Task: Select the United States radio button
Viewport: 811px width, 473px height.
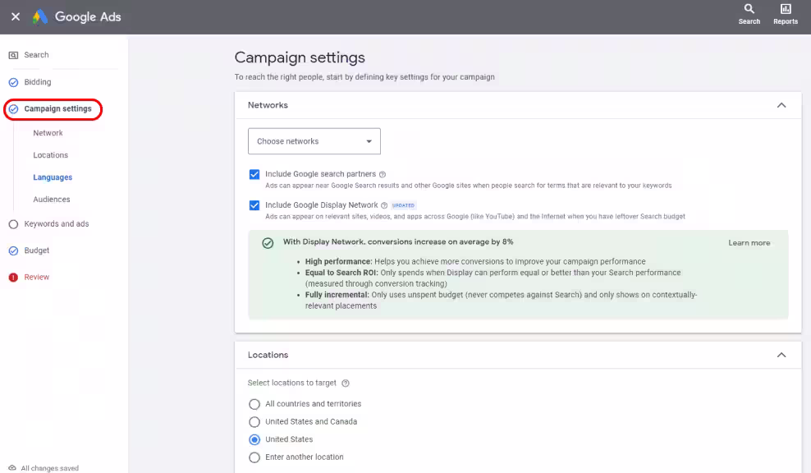Action: pyautogui.click(x=254, y=439)
